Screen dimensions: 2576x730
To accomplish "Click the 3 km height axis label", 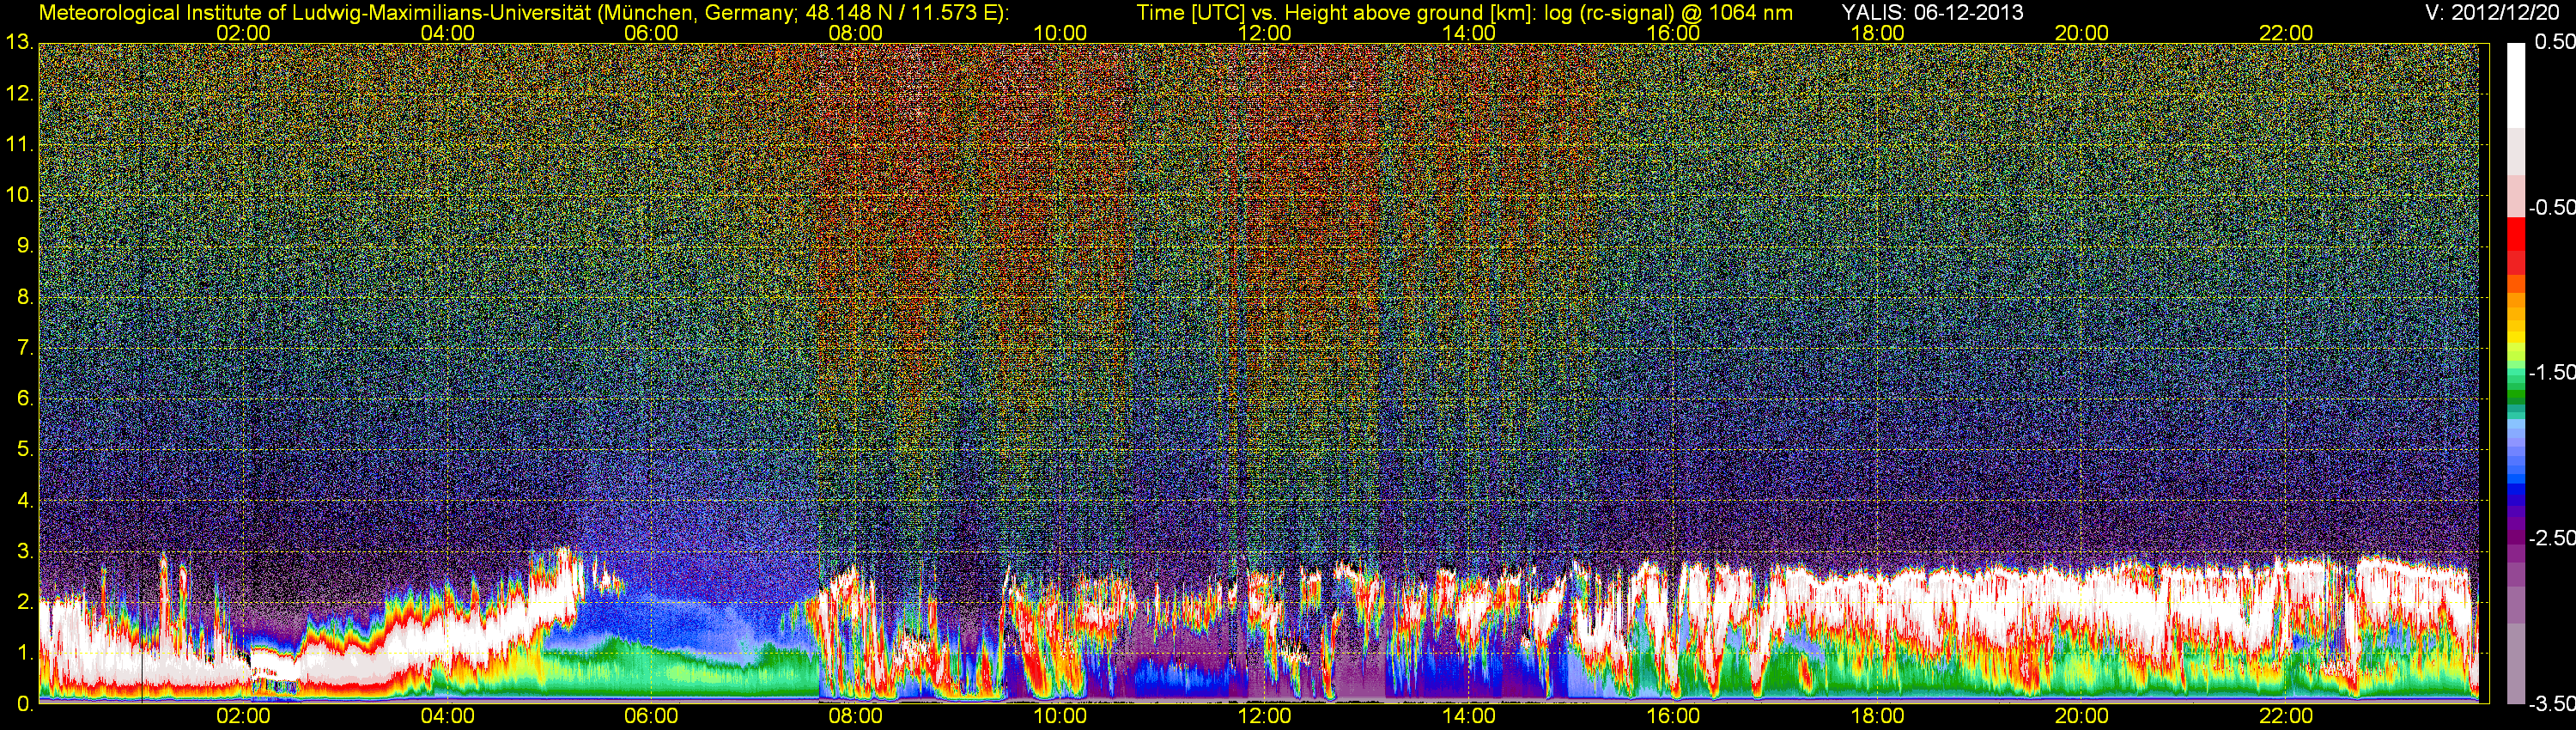I will (26, 551).
